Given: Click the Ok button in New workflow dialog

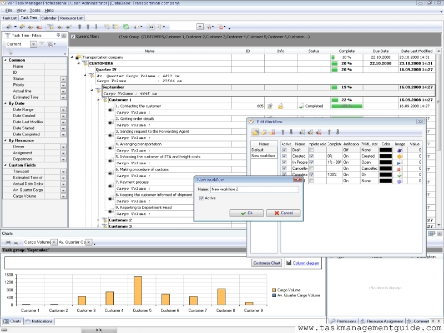Looking at the screenshot, I should click(x=246, y=213).
